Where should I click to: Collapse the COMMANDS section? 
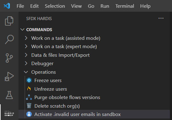click(x=22, y=30)
